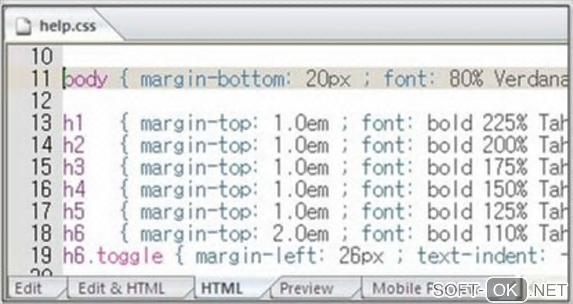Viewport: 573px width, 304px height.
Task: Click line number 11 in the gutter
Action: tap(41, 79)
